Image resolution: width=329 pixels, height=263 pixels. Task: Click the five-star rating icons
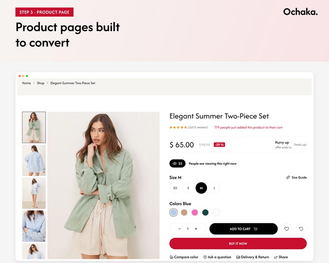click(178, 127)
